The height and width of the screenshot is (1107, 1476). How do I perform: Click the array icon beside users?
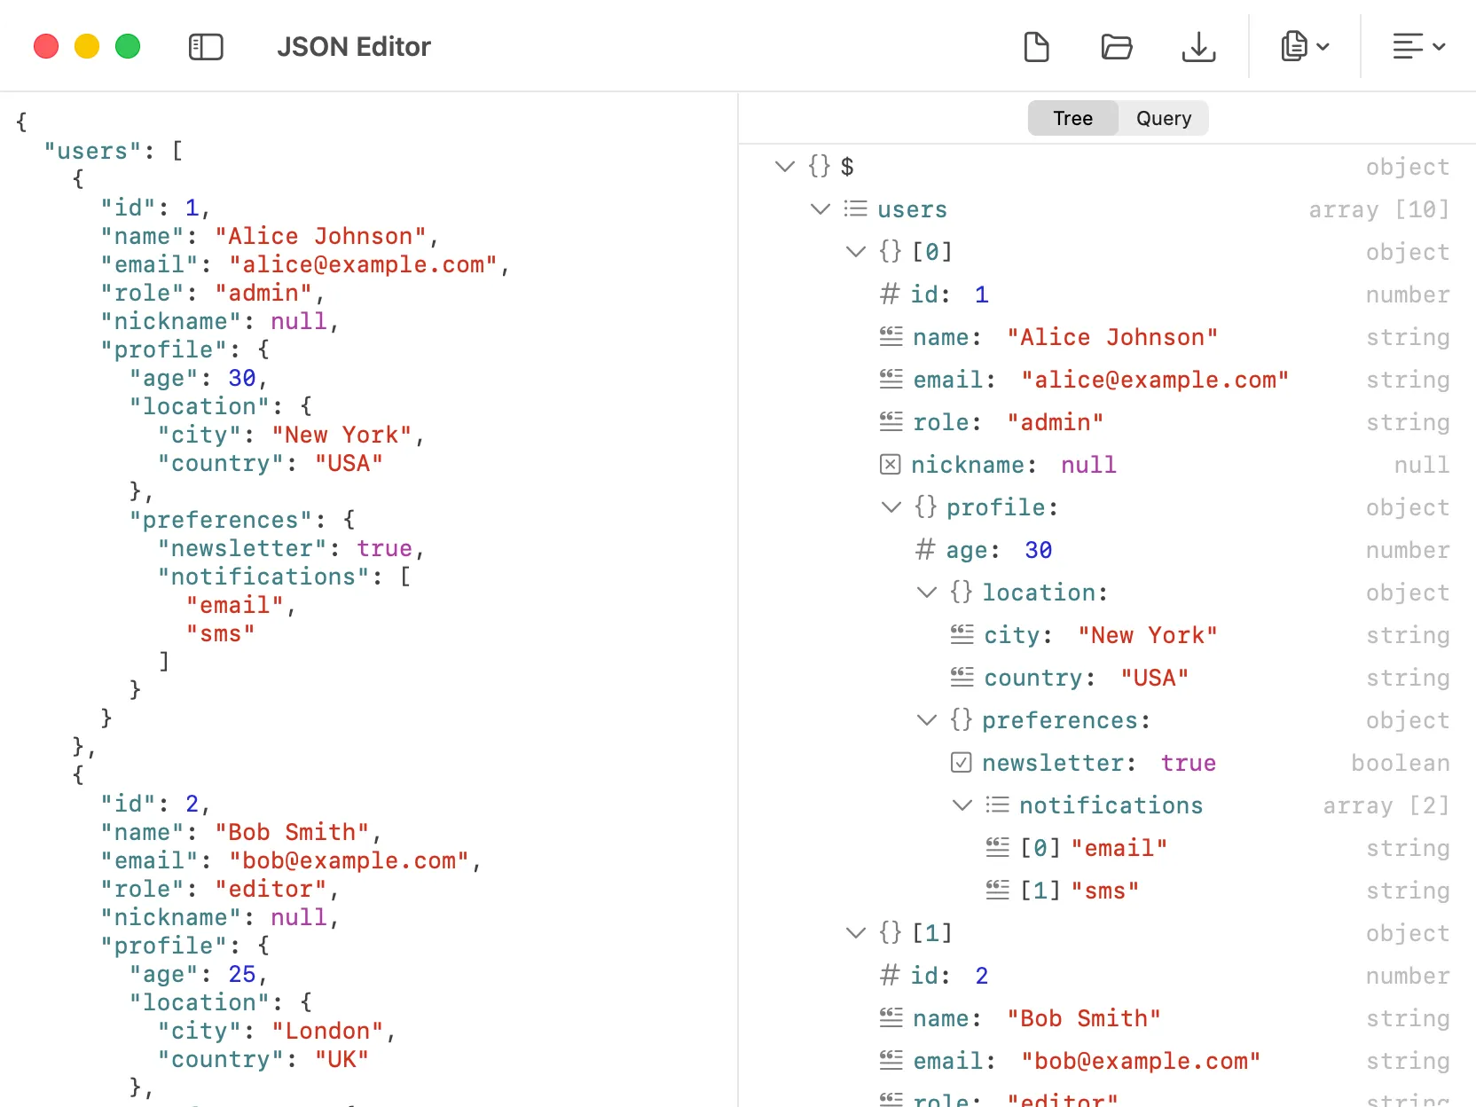click(x=855, y=209)
